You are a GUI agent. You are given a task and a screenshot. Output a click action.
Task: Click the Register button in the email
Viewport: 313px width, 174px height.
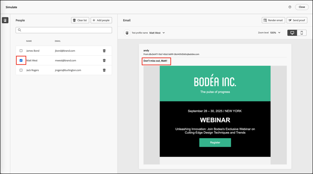215,142
